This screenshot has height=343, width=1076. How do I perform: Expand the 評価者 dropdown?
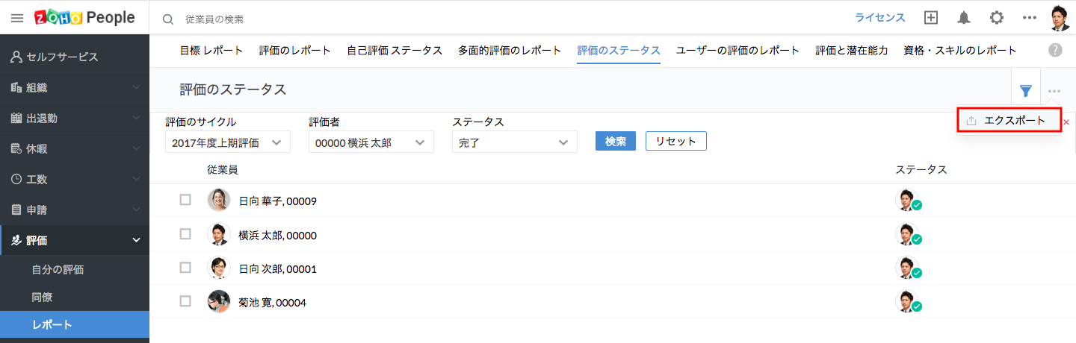point(371,142)
